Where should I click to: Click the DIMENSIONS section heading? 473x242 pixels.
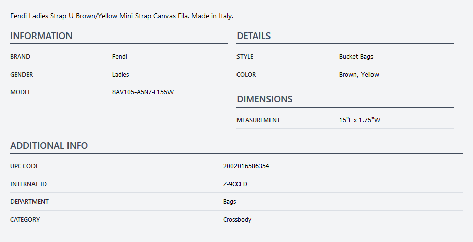click(x=264, y=99)
